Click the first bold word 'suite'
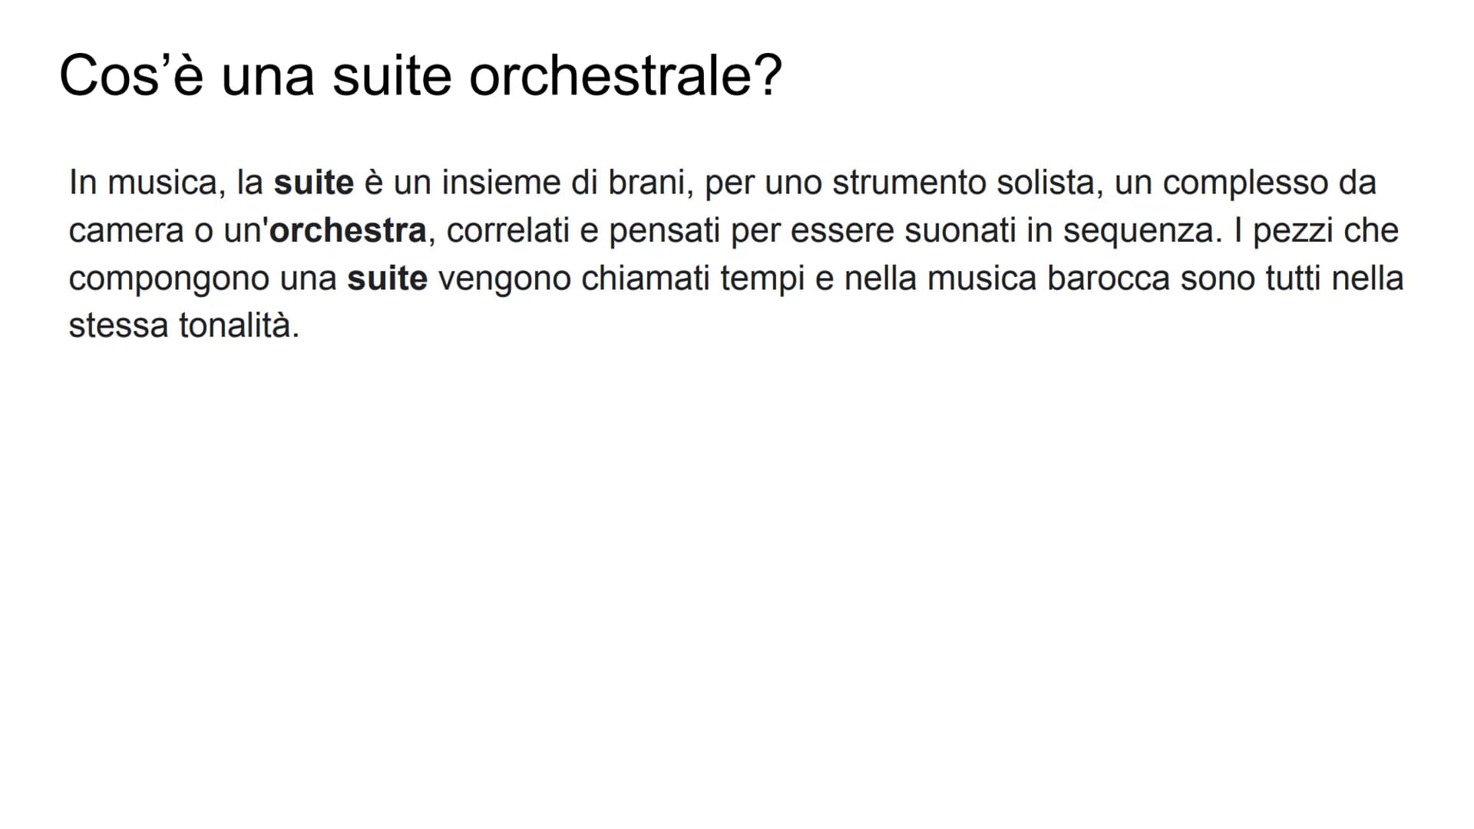Image resolution: width=1474 pixels, height=829 pixels. (314, 183)
